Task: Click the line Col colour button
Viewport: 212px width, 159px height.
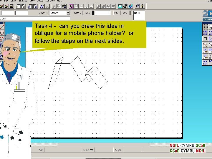Action: click(x=87, y=13)
